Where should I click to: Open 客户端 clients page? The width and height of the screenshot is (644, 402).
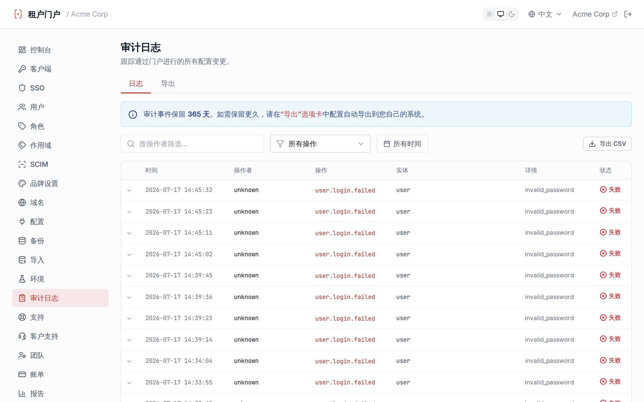click(x=60, y=69)
